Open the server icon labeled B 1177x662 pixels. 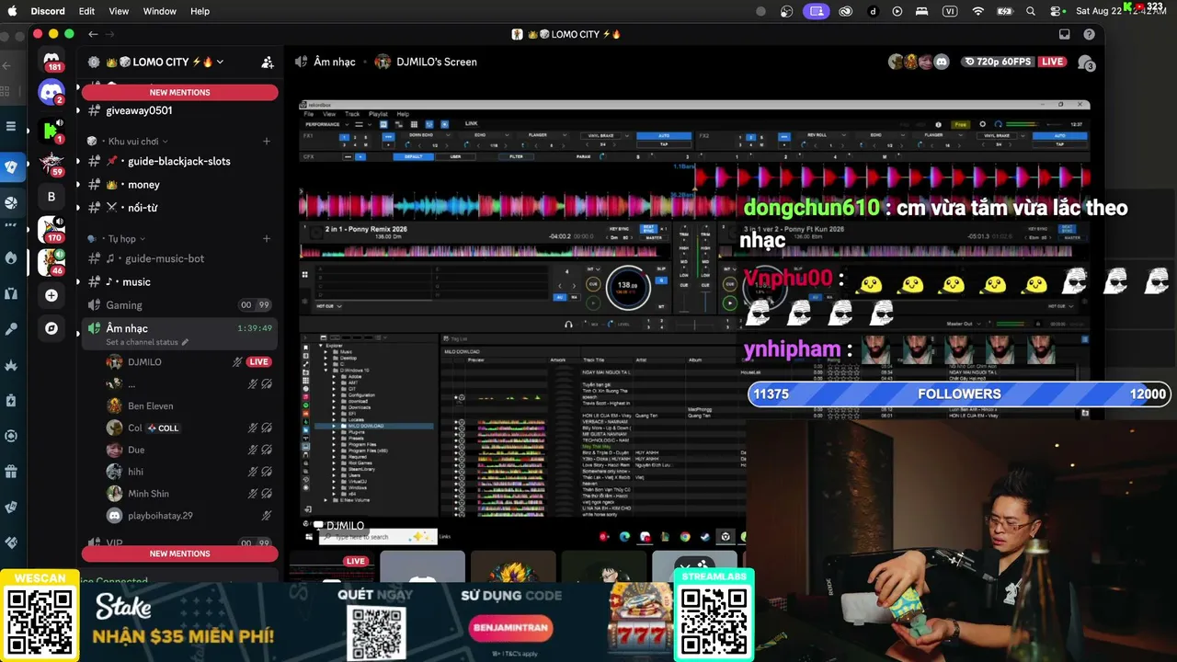pyautogui.click(x=51, y=197)
